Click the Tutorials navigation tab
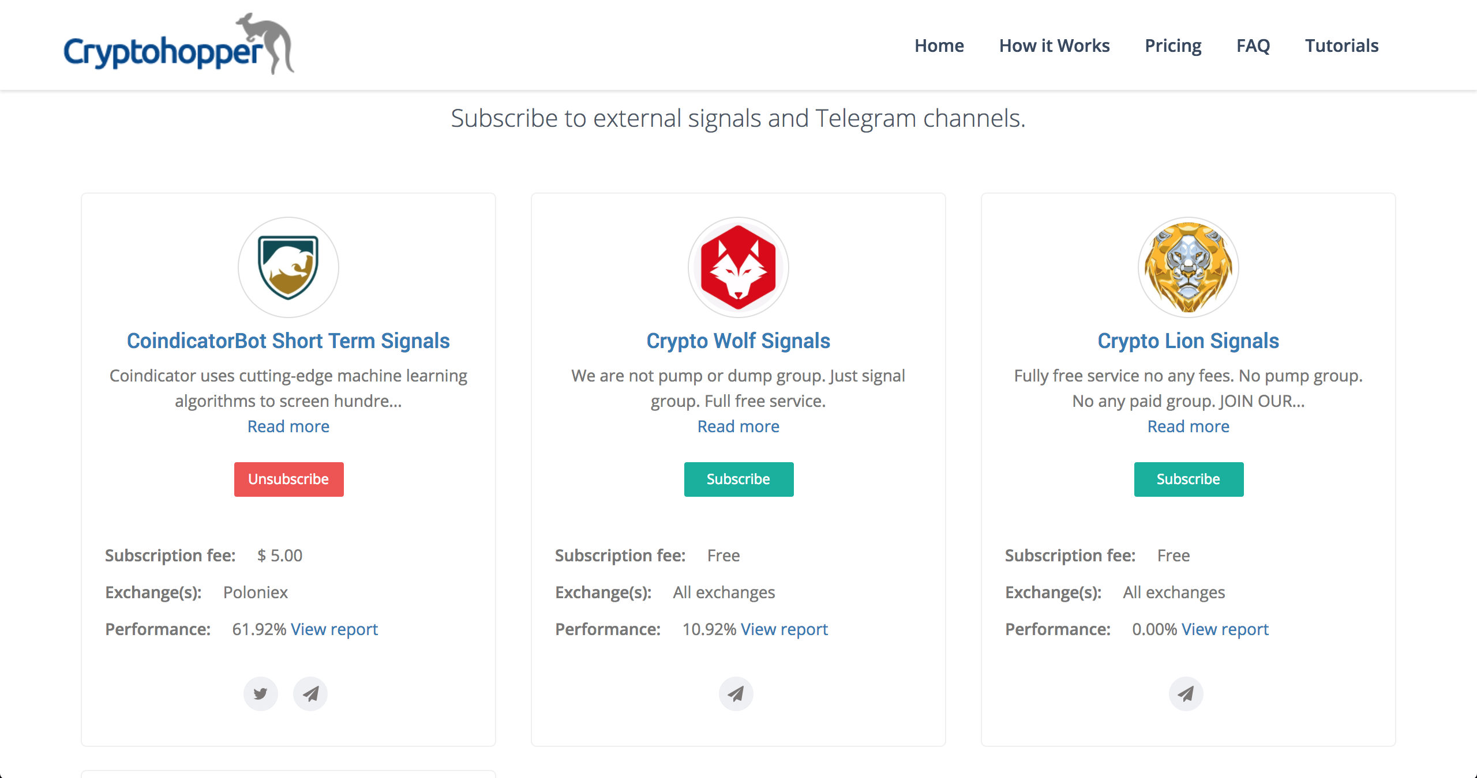Screen dimensions: 1477x778 pyautogui.click(x=1342, y=45)
